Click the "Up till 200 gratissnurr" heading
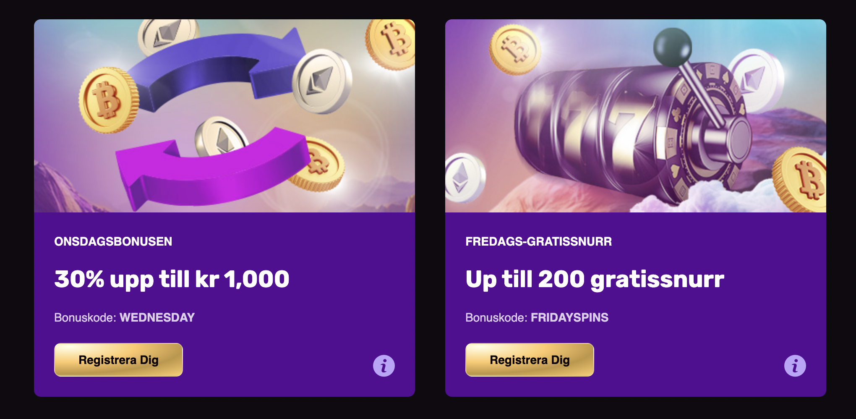 (x=595, y=279)
